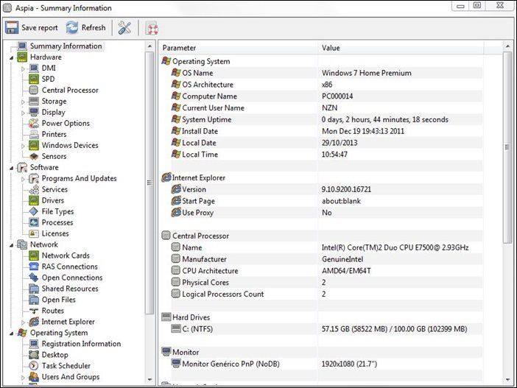This screenshot has height=388, width=517.
Task: Select Summary Information in the tree
Action: click(x=66, y=46)
